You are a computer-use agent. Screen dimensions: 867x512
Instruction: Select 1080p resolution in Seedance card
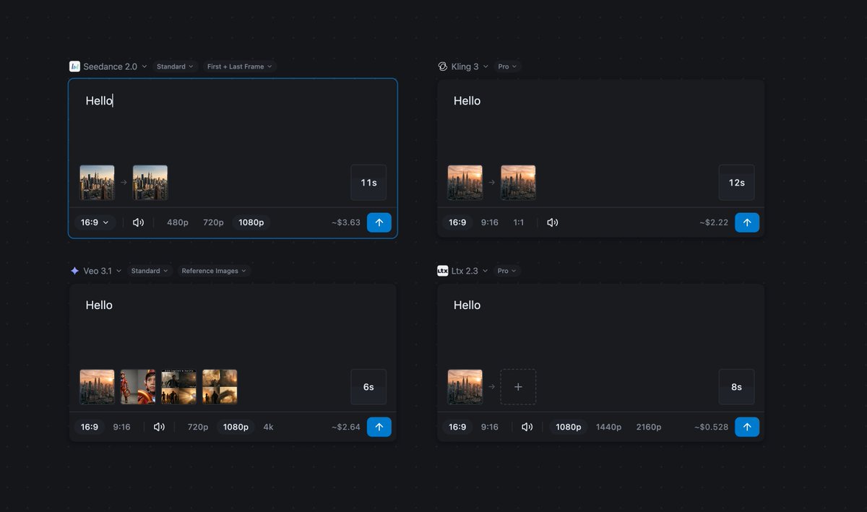[251, 222]
